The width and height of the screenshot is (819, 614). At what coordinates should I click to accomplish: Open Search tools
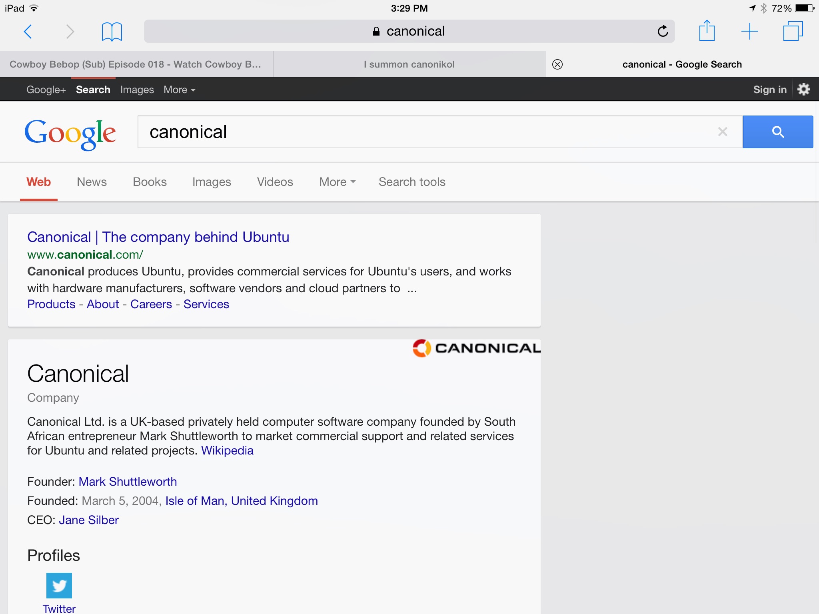(x=412, y=182)
